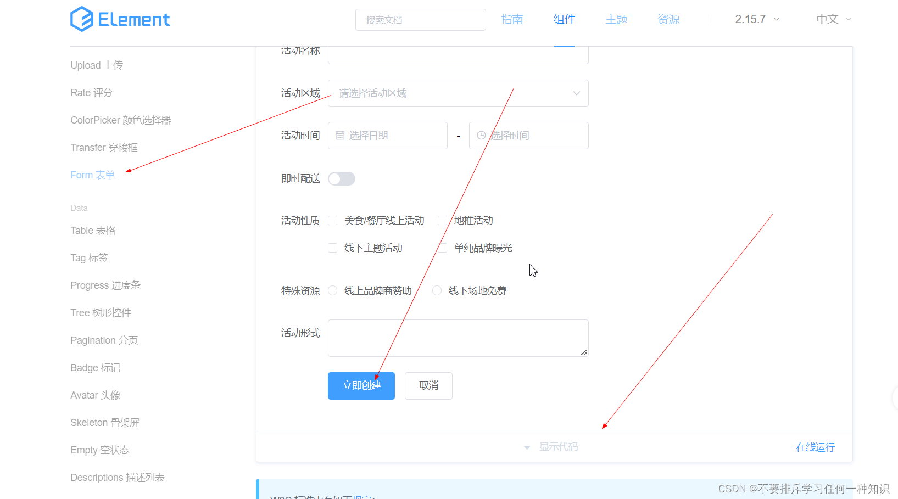Open Upload 上传 in sidebar
The width and height of the screenshot is (898, 499).
coord(97,65)
